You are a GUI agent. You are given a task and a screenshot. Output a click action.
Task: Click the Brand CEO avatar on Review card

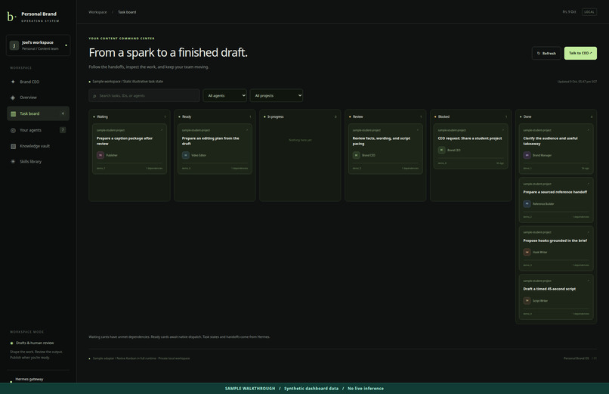[356, 155]
